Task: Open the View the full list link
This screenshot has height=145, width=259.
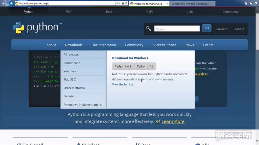Action: pos(123,84)
